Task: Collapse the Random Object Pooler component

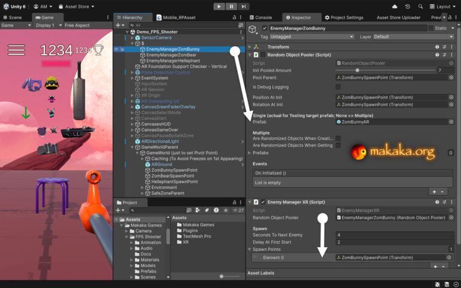Action: click(x=250, y=55)
